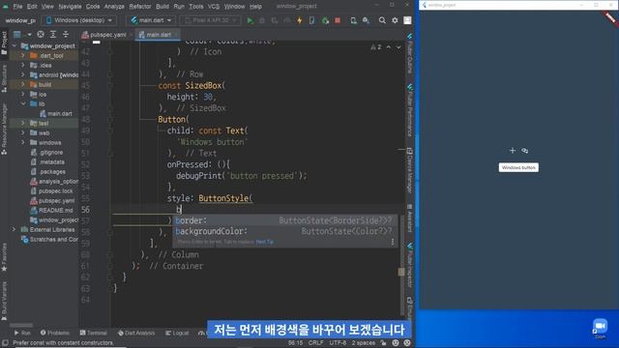The image size is (619, 348).
Task: Expand the build folder
Action: [x=23, y=84]
